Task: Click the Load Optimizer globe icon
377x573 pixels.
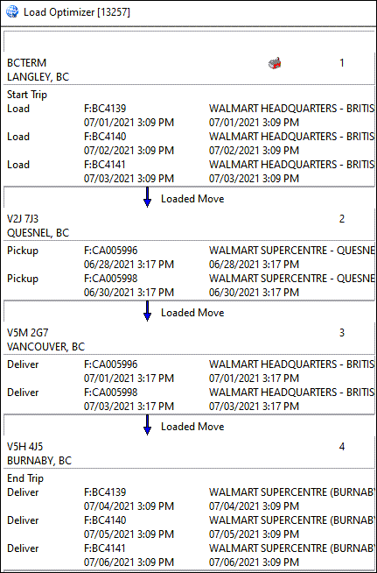Action: 12,12
